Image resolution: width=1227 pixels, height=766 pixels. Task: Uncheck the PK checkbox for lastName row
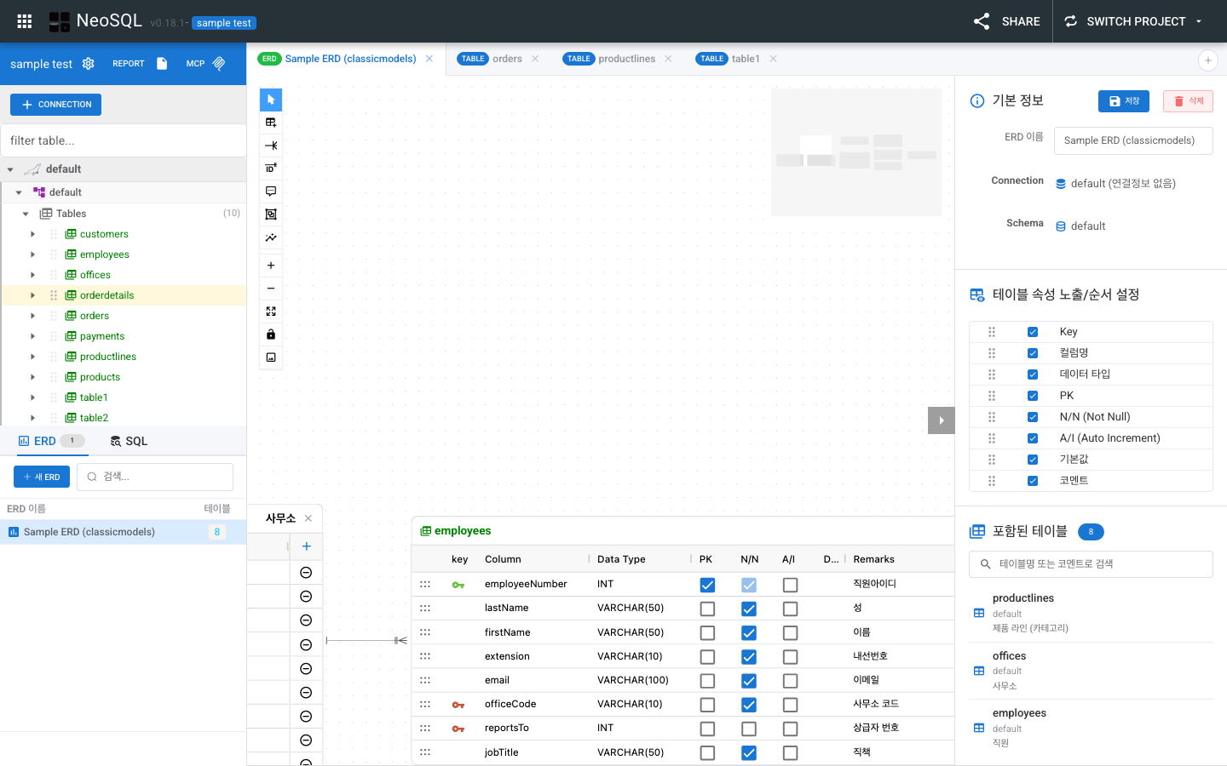tap(707, 609)
